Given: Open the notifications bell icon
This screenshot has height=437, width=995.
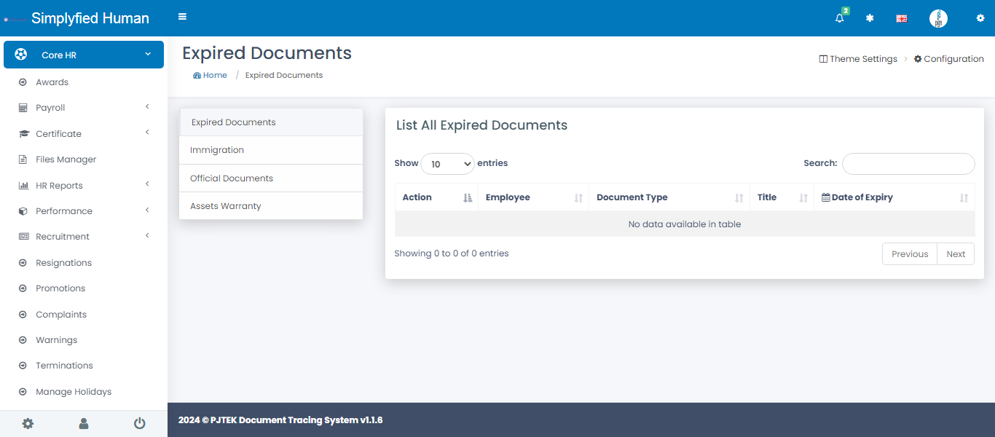Looking at the screenshot, I should [x=840, y=18].
